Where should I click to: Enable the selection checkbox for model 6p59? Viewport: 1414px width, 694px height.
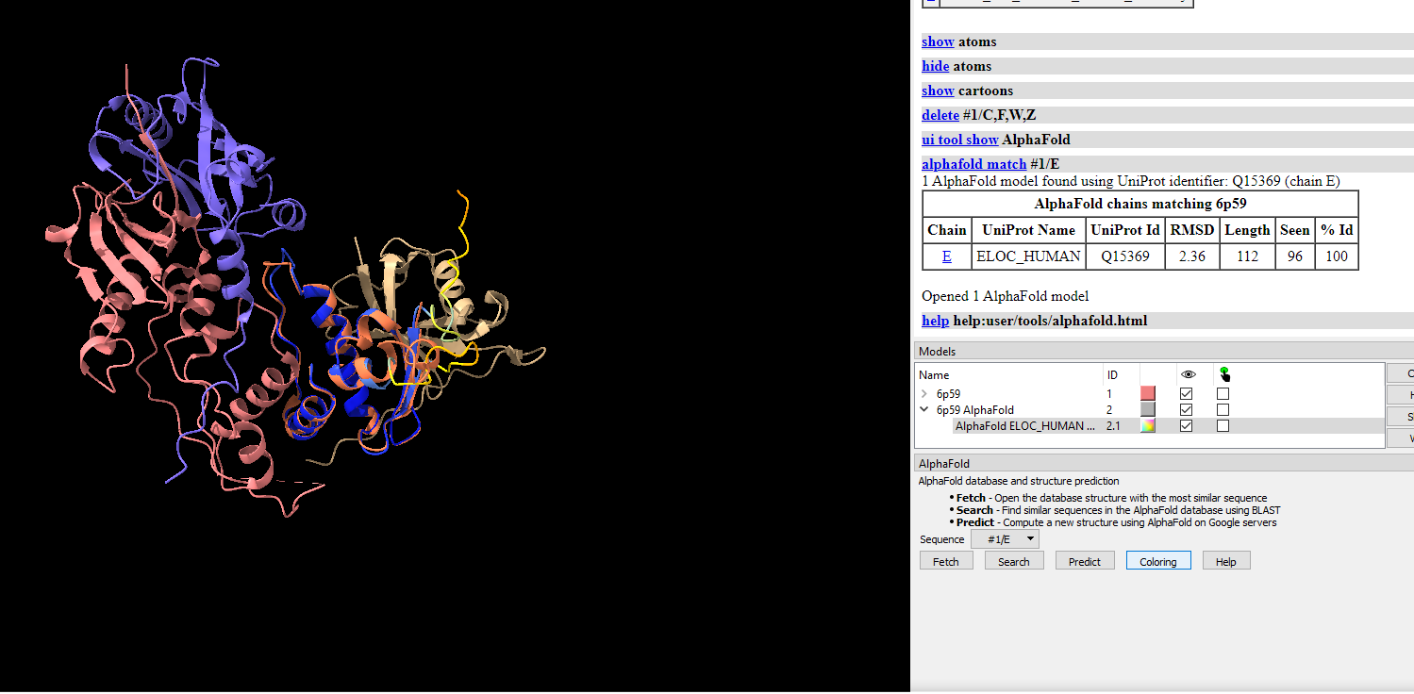(1223, 393)
